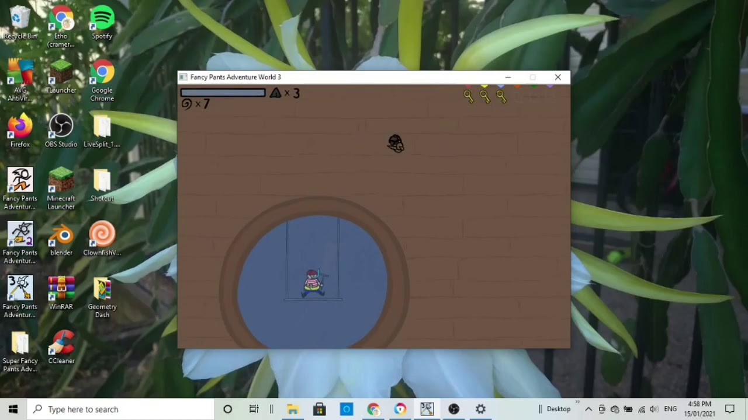Click the Desktop toolbar label on taskbar
748x420 pixels.
(x=558, y=409)
